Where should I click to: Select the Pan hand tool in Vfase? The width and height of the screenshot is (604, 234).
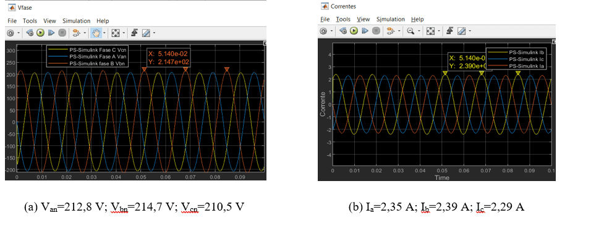(95, 33)
